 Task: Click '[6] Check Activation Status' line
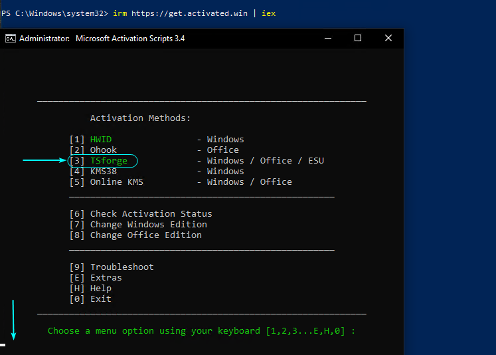coord(141,214)
